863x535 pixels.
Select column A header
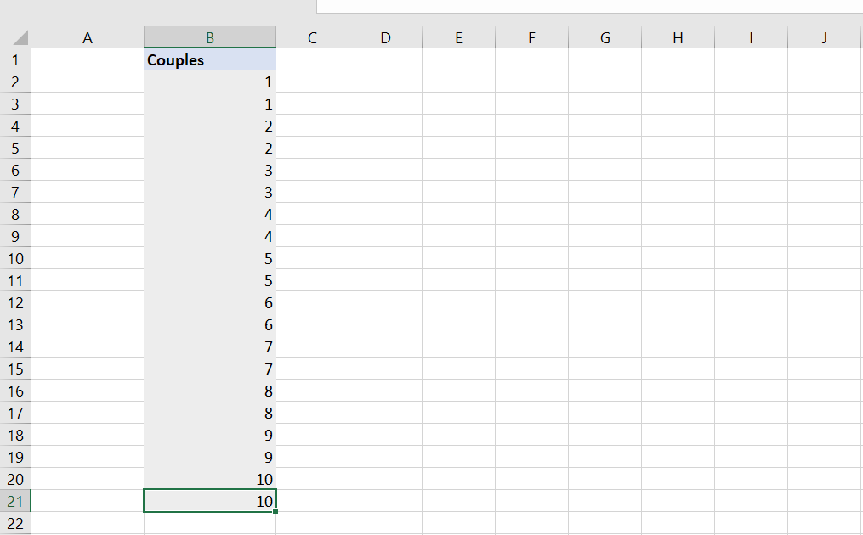[x=88, y=37]
